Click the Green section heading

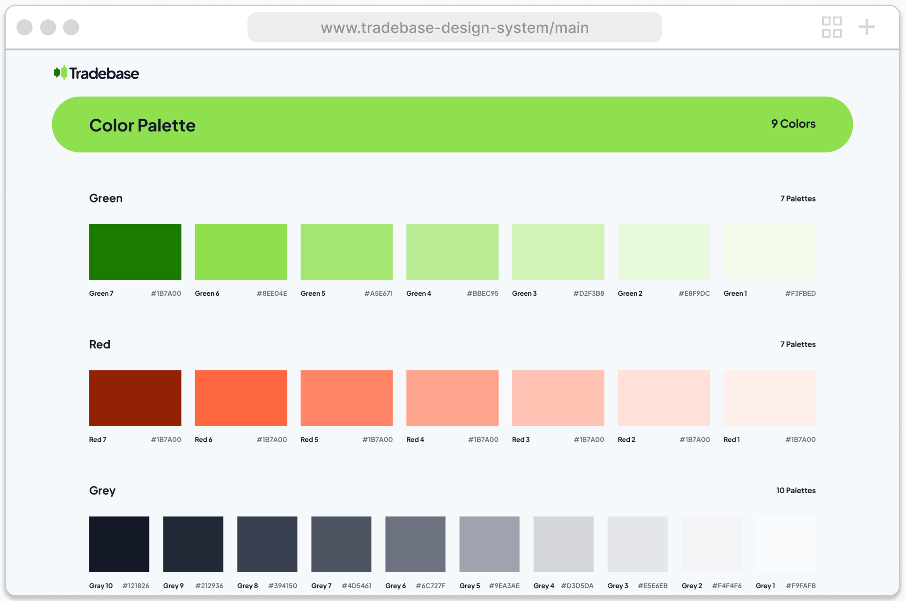pos(106,198)
